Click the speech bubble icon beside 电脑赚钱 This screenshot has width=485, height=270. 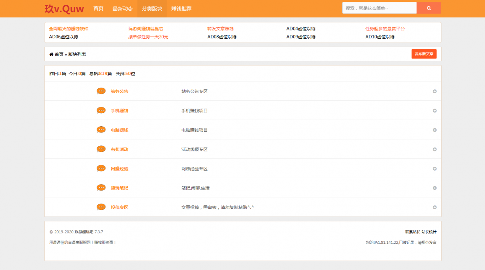[x=101, y=130]
